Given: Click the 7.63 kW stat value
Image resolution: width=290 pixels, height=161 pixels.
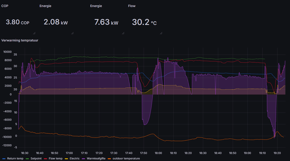Looking at the screenshot, I should pos(106,22).
